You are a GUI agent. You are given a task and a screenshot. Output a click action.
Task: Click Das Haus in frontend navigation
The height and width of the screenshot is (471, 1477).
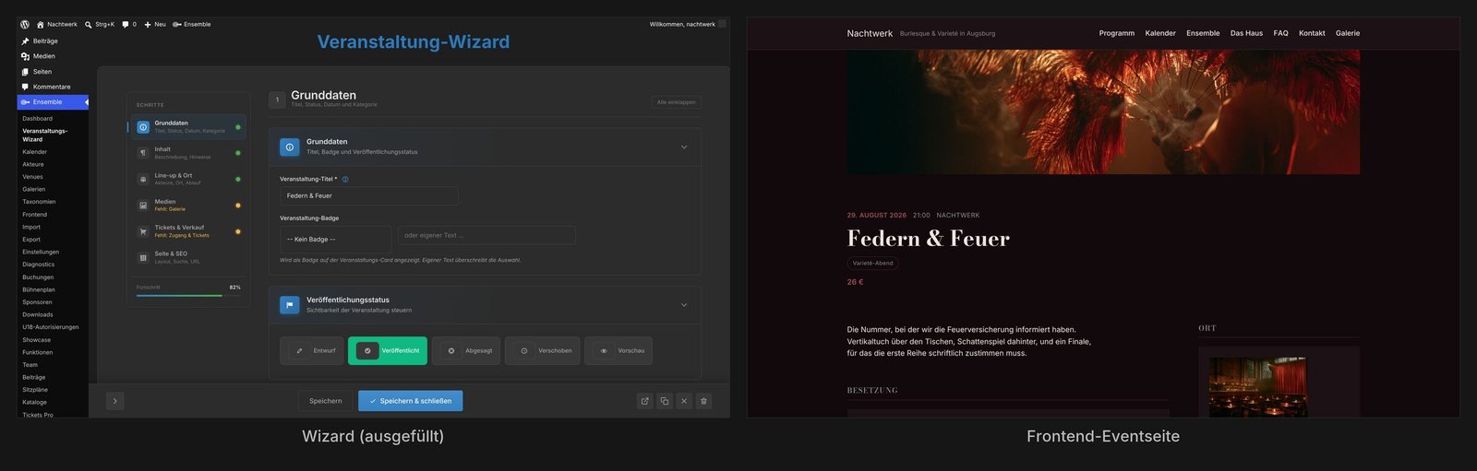click(1246, 33)
